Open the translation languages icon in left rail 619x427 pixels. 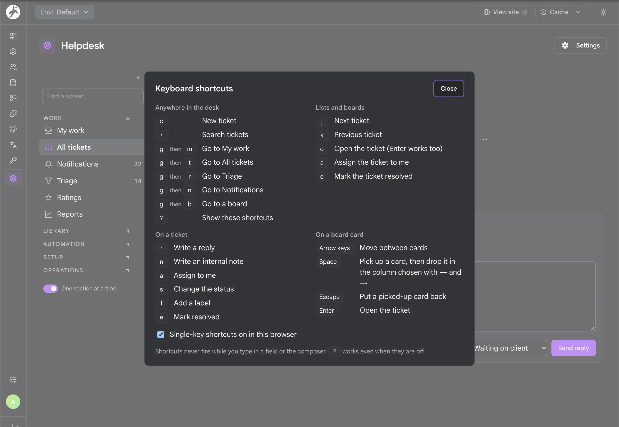click(13, 145)
